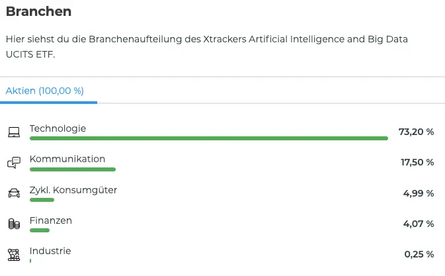
Task: Click the short green Finanzen bar
Action: click(x=40, y=230)
